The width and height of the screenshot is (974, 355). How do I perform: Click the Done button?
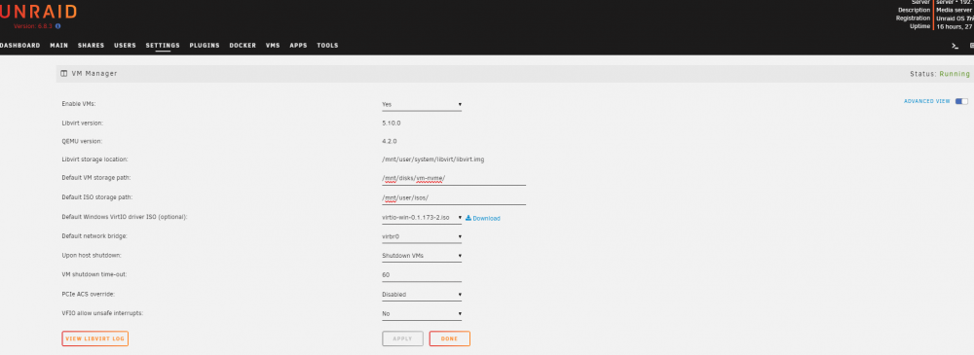[x=449, y=338]
